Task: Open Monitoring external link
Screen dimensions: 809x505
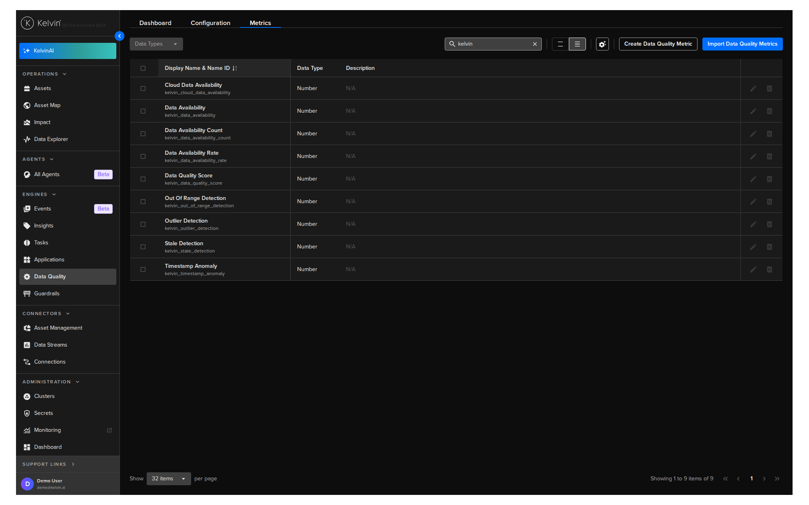Action: click(x=67, y=430)
